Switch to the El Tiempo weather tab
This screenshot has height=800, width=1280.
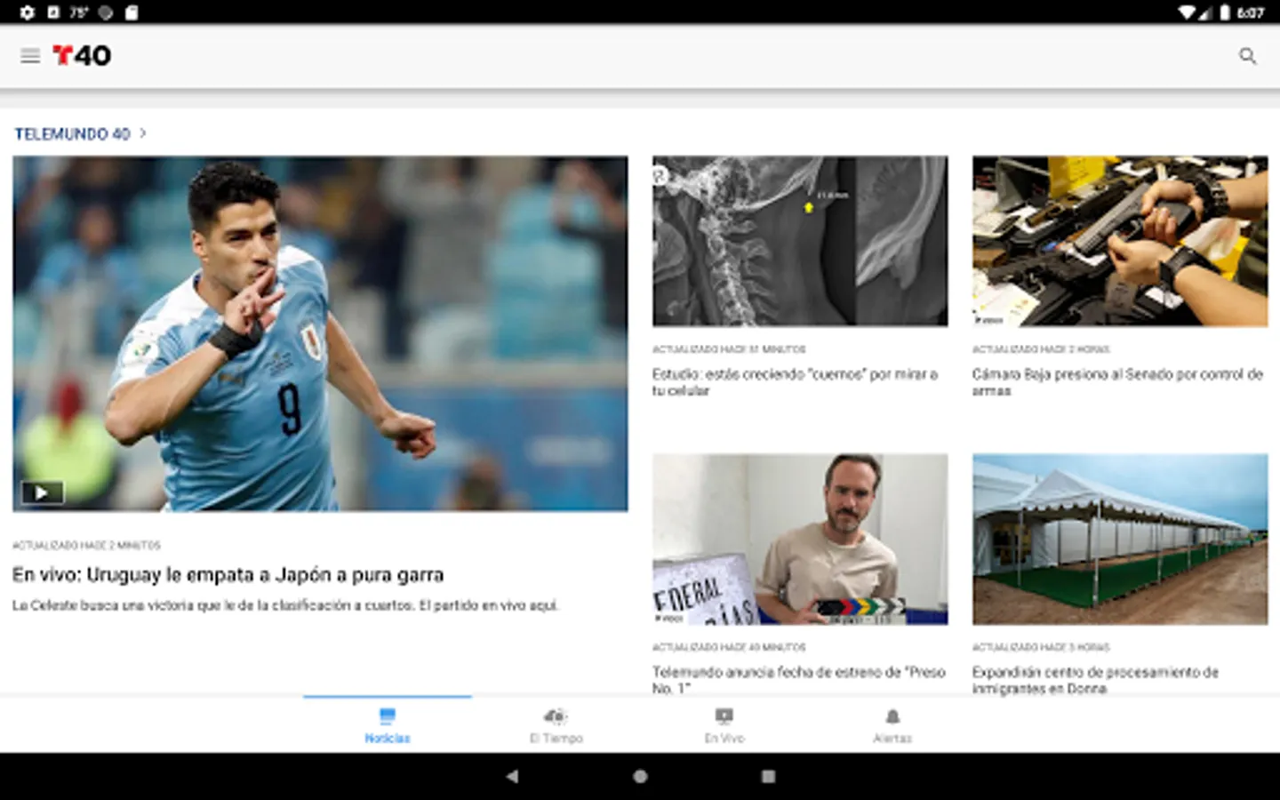tap(556, 725)
